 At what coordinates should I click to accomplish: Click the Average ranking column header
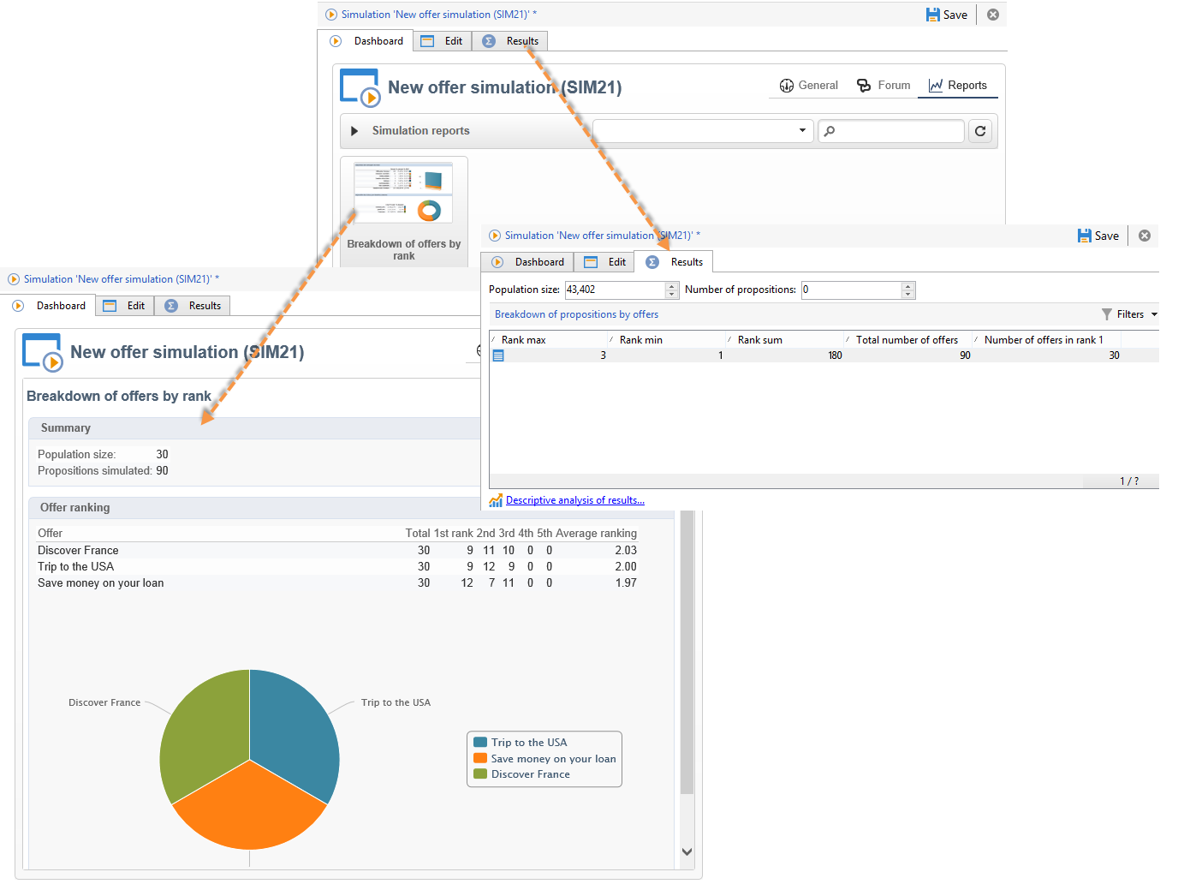pos(597,534)
